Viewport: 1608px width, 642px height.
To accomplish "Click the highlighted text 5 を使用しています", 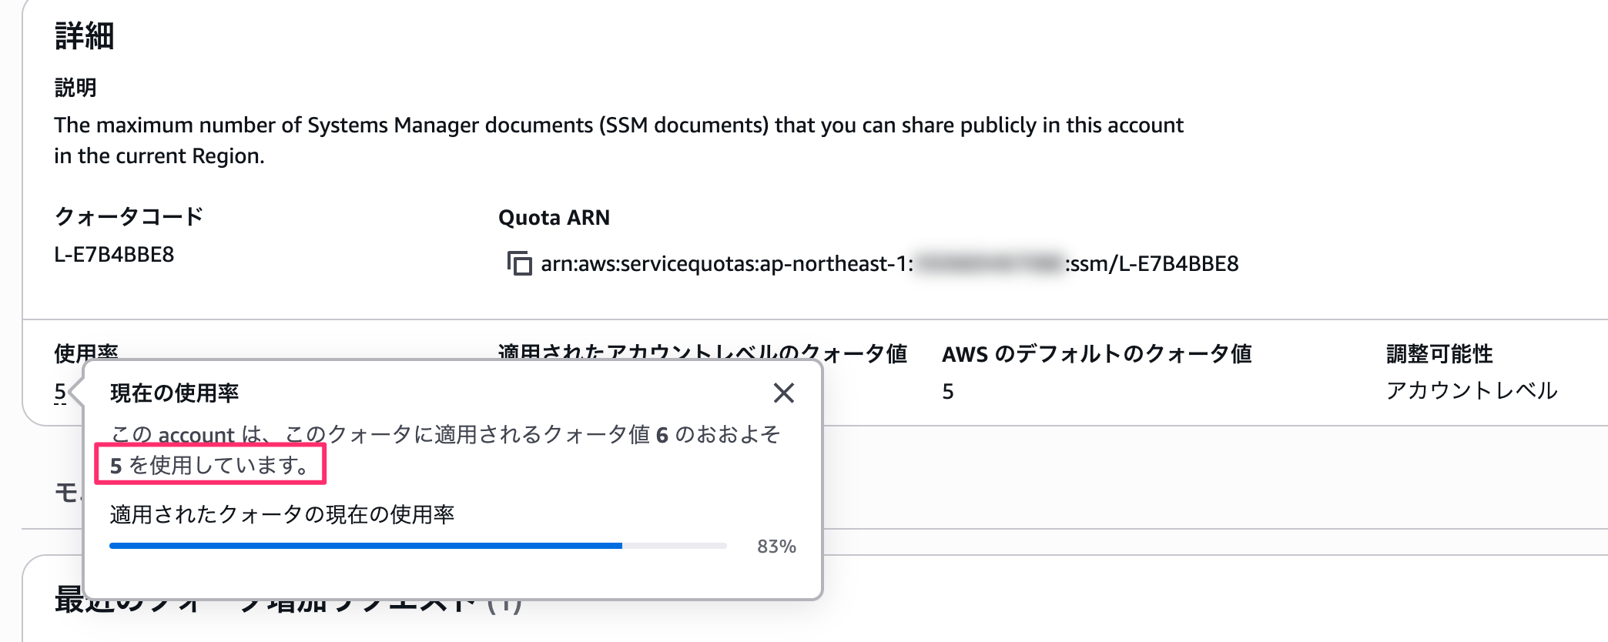I will (x=209, y=465).
